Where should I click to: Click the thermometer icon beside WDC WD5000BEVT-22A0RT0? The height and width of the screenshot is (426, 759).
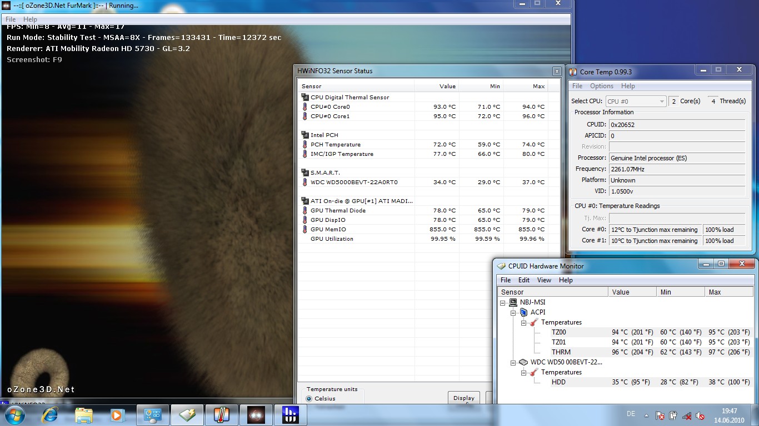click(x=304, y=182)
